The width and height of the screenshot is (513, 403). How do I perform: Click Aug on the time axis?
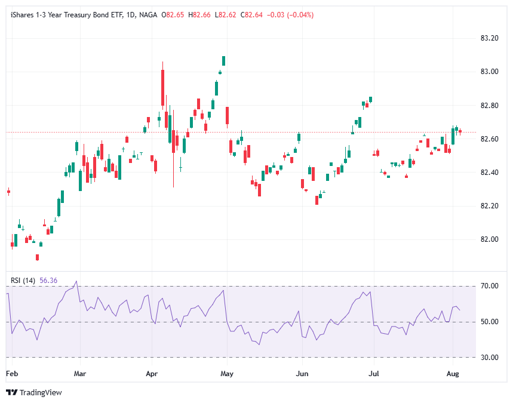tap(453, 373)
